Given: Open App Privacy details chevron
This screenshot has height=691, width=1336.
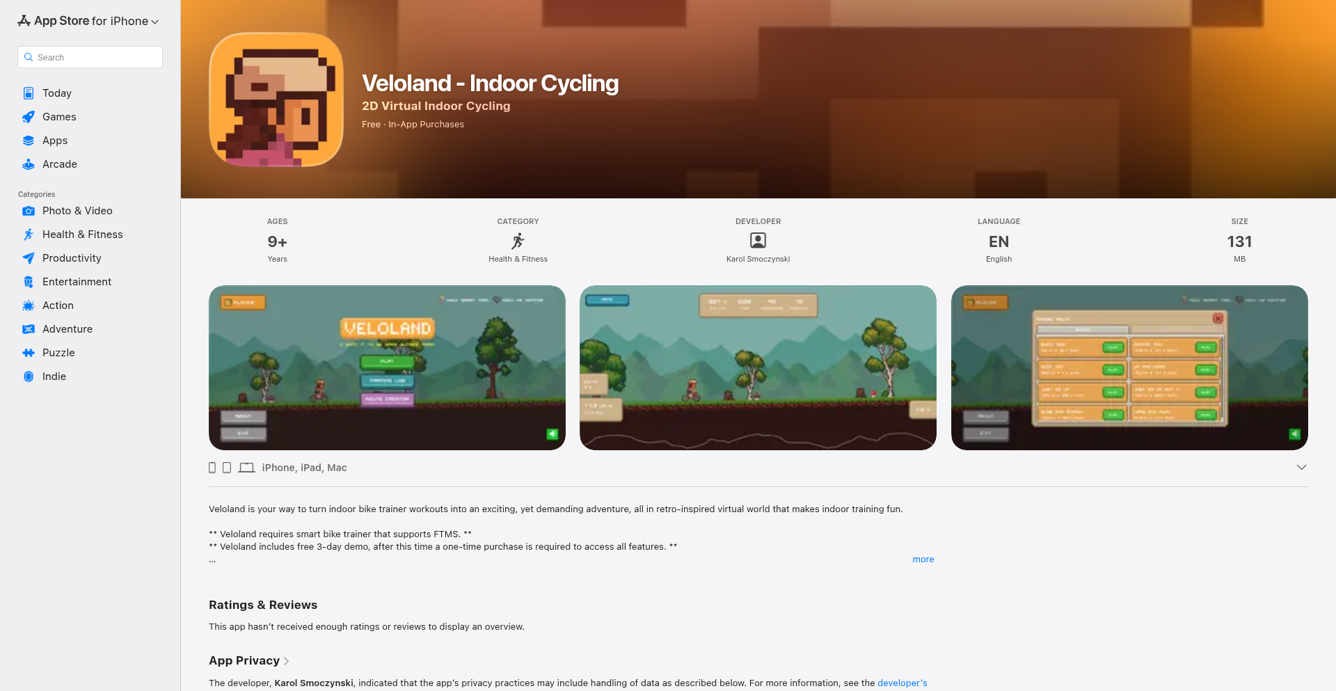Looking at the screenshot, I should pyautogui.click(x=286, y=661).
